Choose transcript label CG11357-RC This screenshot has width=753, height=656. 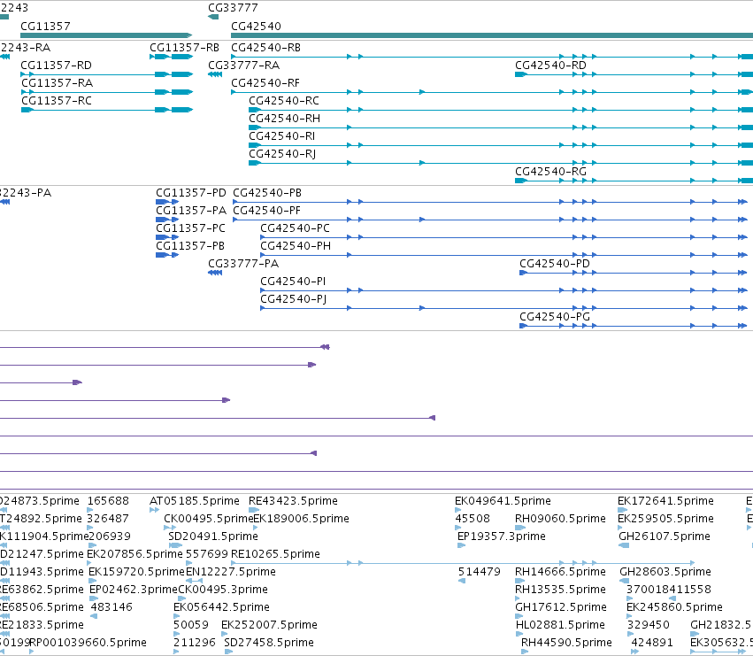pos(56,101)
